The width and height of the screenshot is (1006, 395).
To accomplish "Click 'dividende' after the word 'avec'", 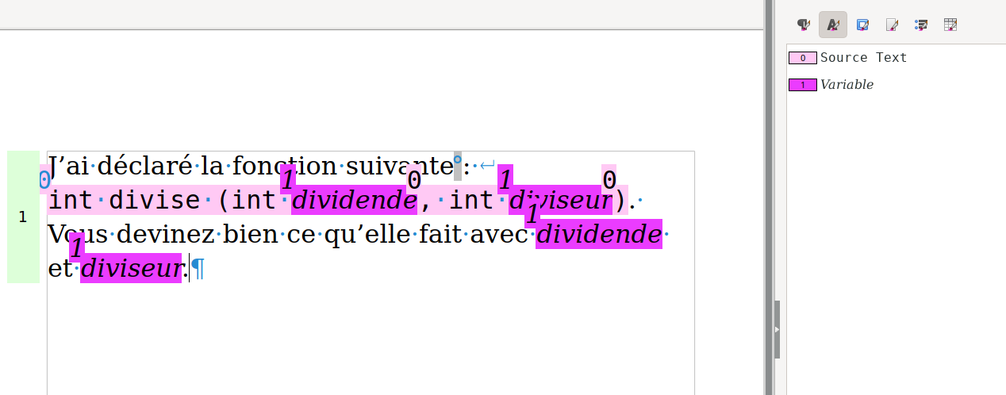I will pos(599,236).
